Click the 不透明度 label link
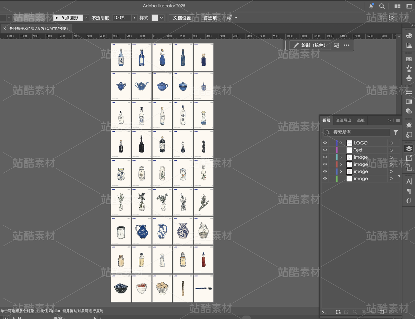Screen dimensions: 415x319 [x=101, y=18]
